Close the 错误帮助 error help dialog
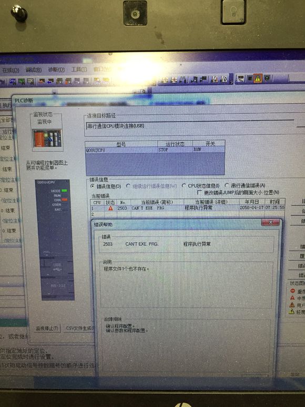This screenshot has height=407, width=305. click(x=270, y=222)
